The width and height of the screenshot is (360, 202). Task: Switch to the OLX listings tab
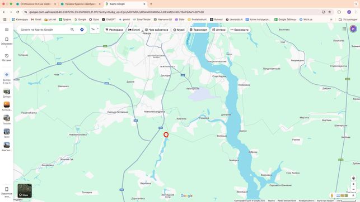[36, 4]
